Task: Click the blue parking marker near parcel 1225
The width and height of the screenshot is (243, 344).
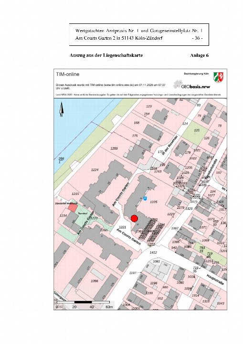Action: 145,198
